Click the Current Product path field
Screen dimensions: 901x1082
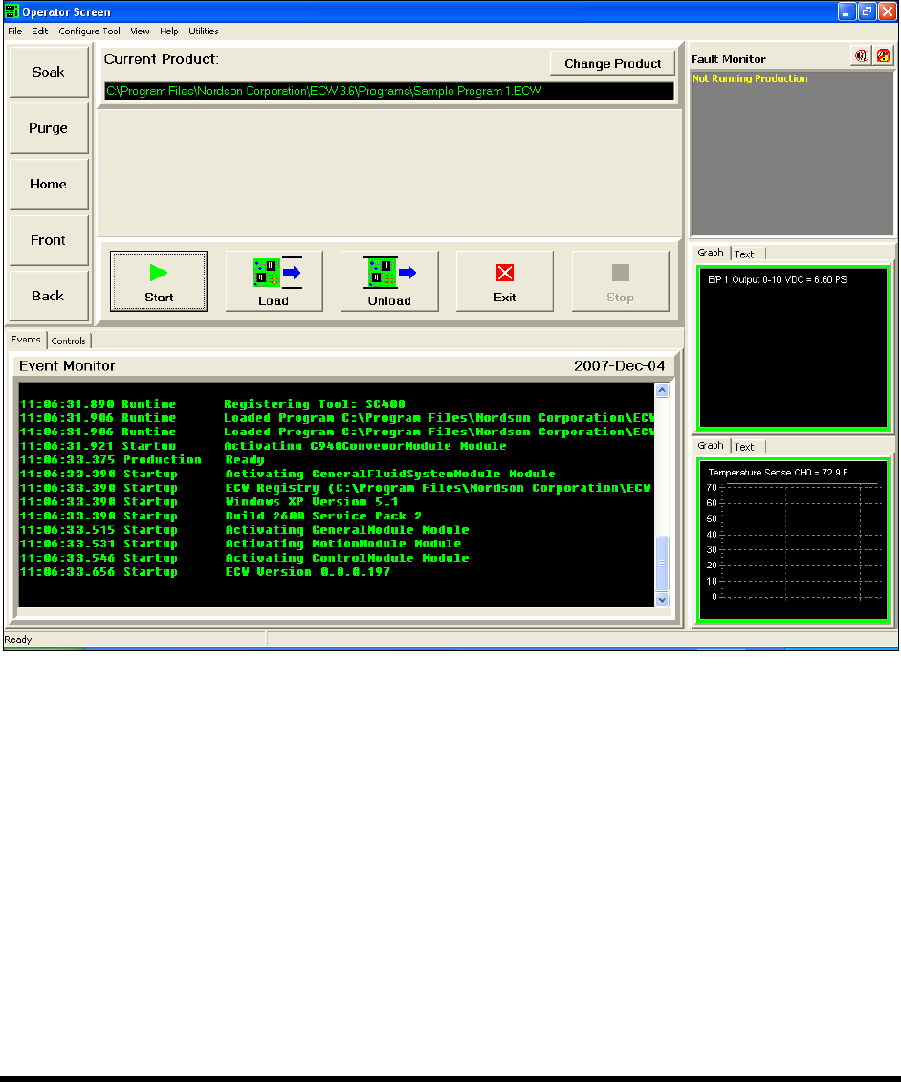[389, 91]
